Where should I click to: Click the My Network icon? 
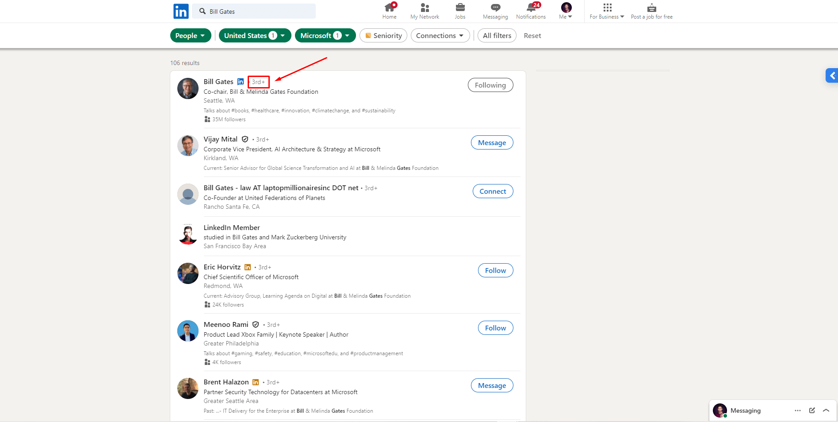(425, 8)
